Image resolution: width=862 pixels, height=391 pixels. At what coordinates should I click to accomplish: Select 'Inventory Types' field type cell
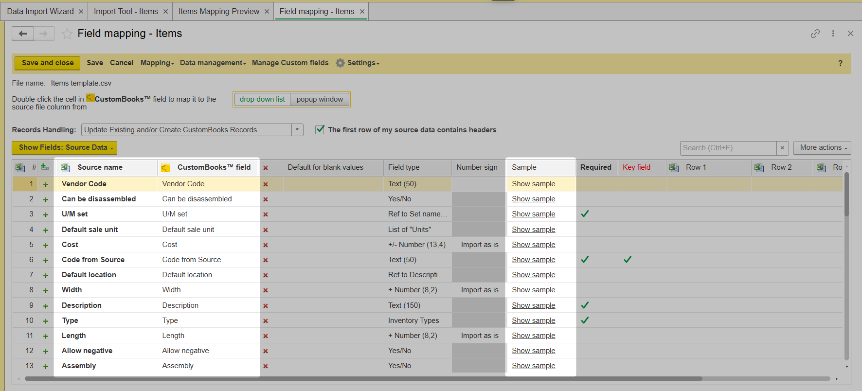pos(417,320)
